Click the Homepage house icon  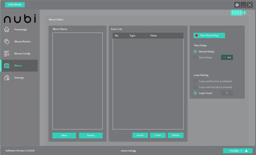coord(7,30)
